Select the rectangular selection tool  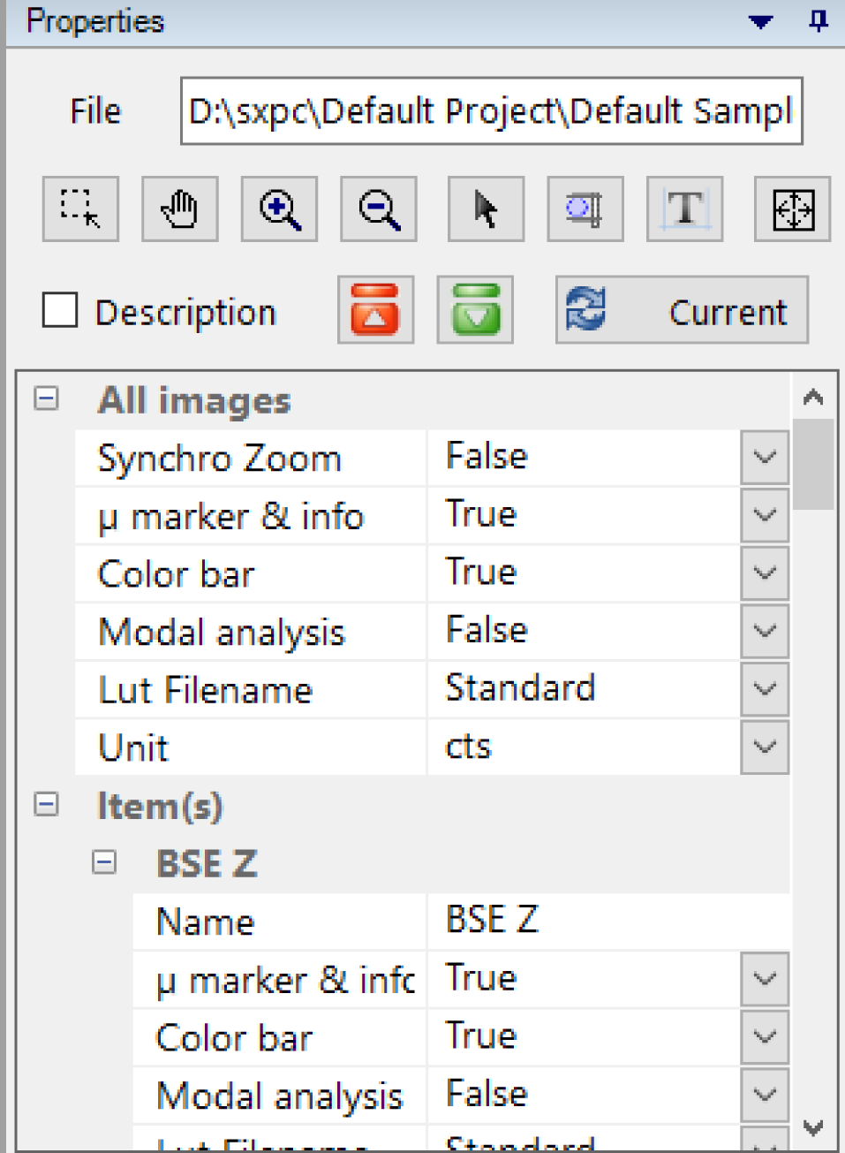[80, 209]
